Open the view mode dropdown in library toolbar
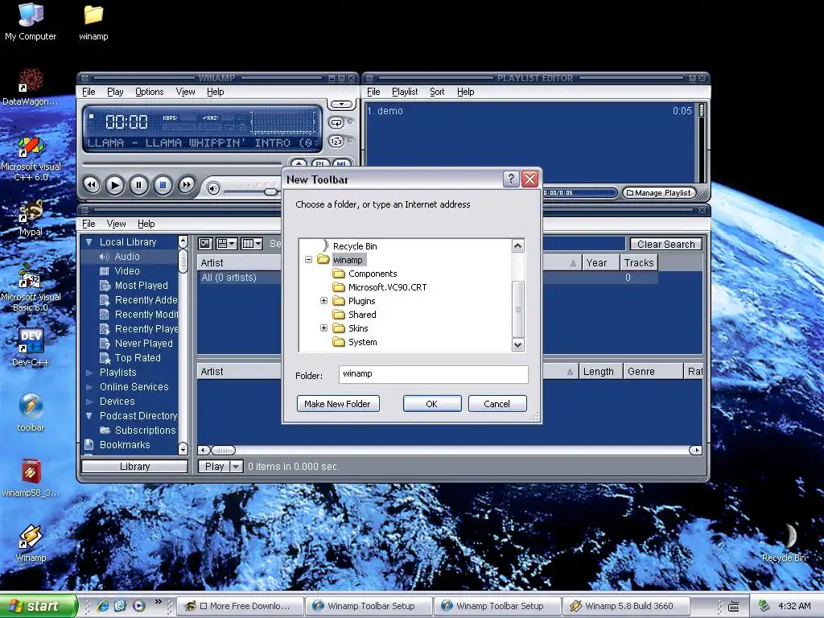Screen dimensions: 824x618 click(226, 243)
